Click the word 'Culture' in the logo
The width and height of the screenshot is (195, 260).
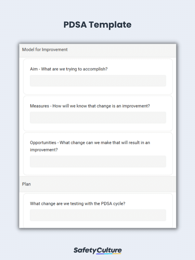point(109,250)
